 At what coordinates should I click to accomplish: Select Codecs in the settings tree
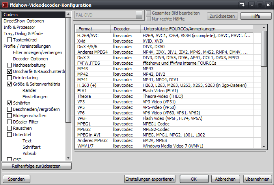tap(34, 15)
